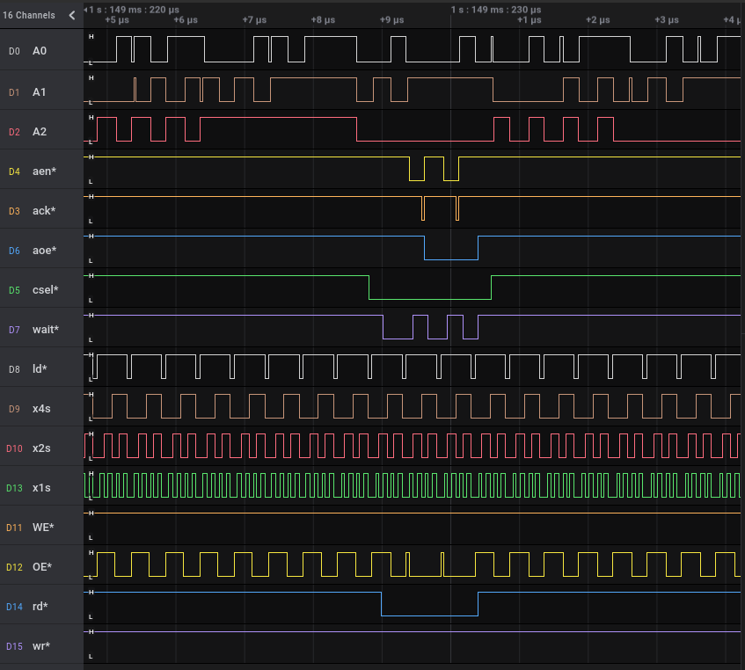Select channel D3 ack* row label
745x670 pixels.
tap(42, 210)
